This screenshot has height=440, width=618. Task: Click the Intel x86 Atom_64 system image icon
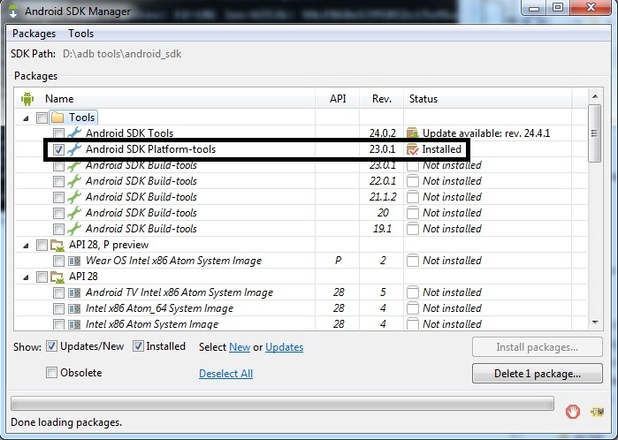tap(74, 308)
